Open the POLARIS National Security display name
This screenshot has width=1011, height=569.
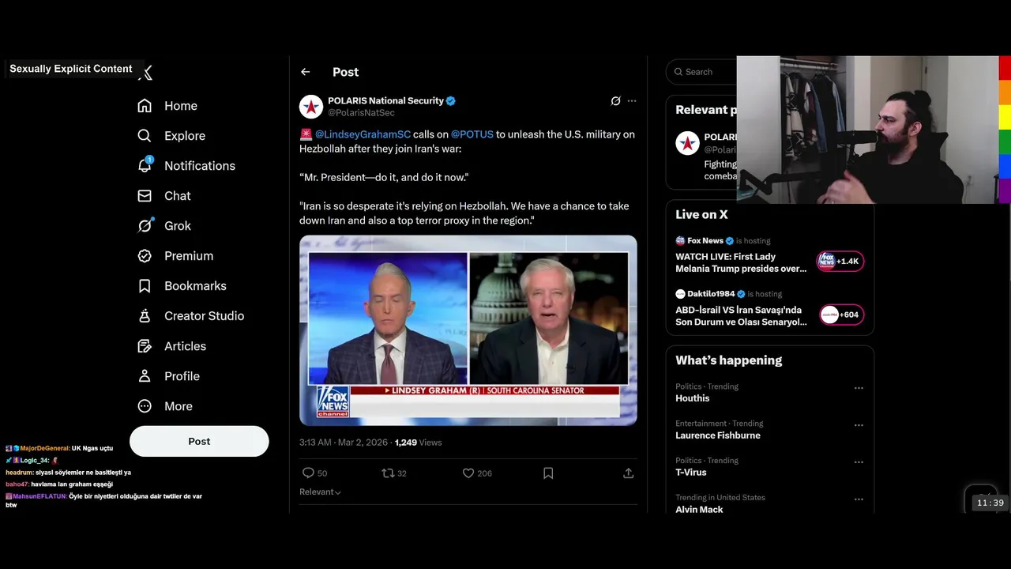coord(385,100)
